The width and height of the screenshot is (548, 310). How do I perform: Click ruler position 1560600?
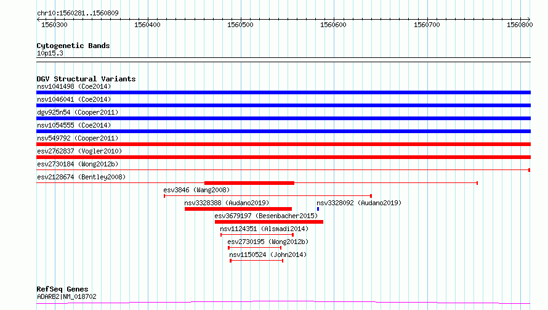pos(333,25)
